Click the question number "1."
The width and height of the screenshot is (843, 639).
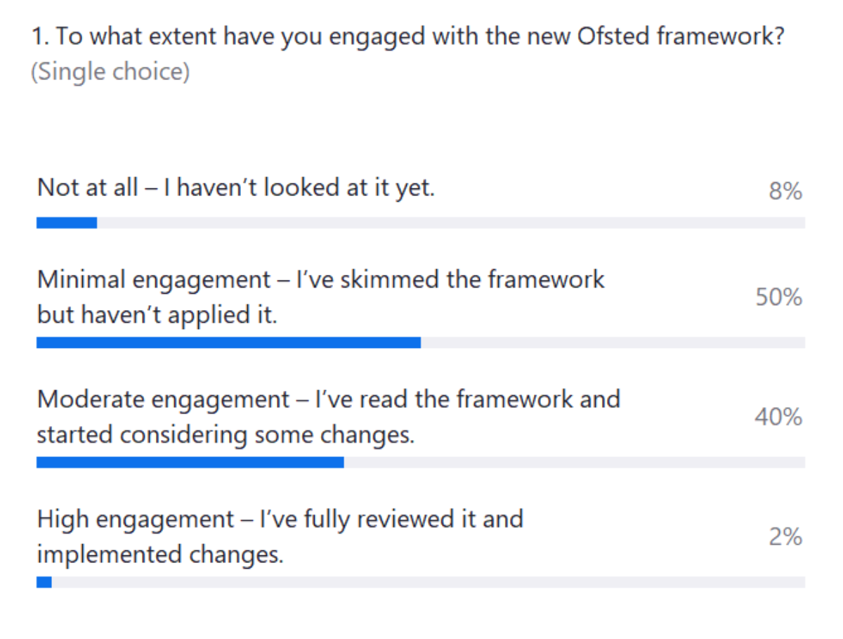click(x=40, y=37)
